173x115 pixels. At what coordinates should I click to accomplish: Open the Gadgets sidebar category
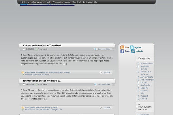[x=144, y=88]
